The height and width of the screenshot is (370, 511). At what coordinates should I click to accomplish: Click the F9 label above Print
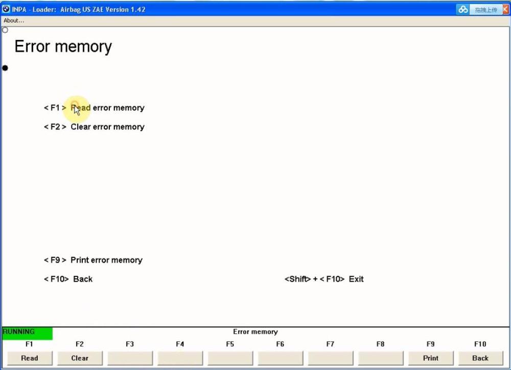click(x=430, y=344)
